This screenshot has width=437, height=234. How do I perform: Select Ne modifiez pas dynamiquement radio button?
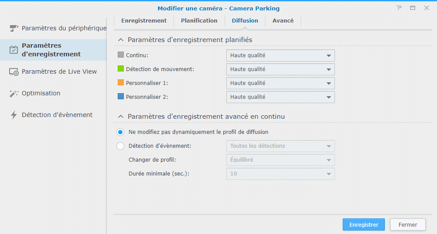coord(120,132)
